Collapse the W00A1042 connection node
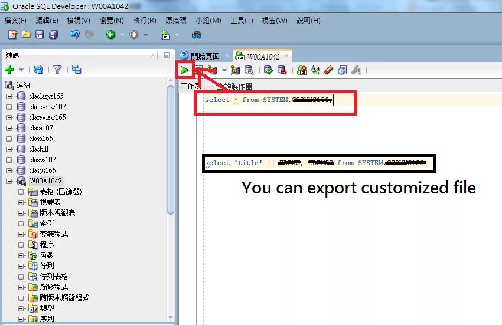 tap(9, 181)
